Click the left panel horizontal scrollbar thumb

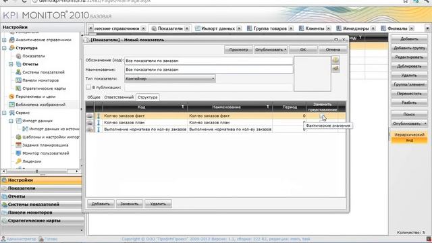tap(36, 171)
